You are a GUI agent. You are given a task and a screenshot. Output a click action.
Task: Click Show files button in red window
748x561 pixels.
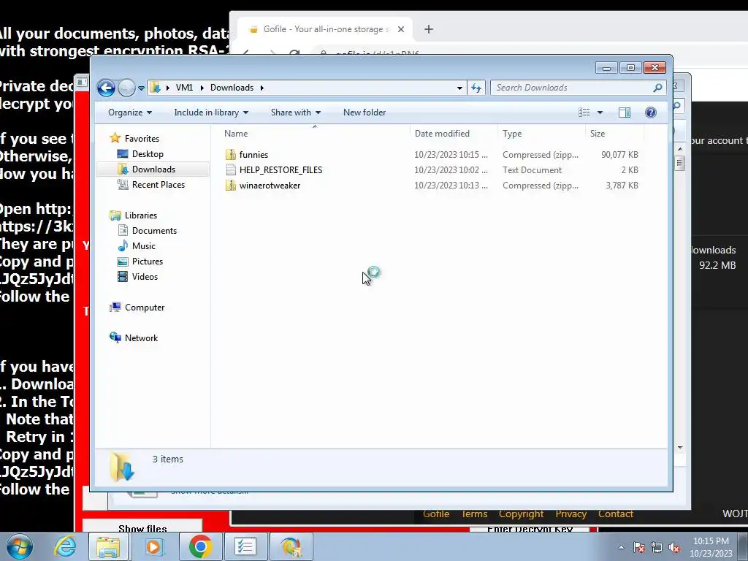click(142, 526)
